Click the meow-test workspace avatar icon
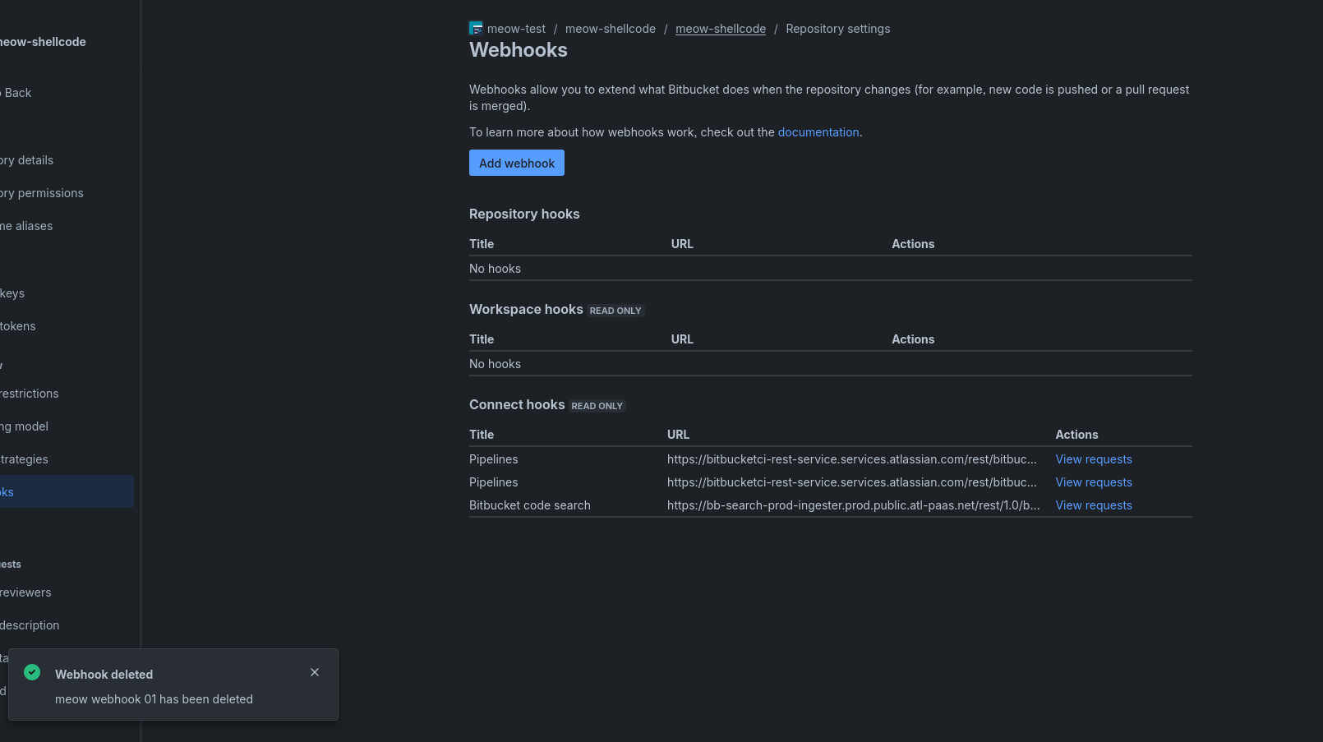The image size is (1323, 742). (476, 29)
